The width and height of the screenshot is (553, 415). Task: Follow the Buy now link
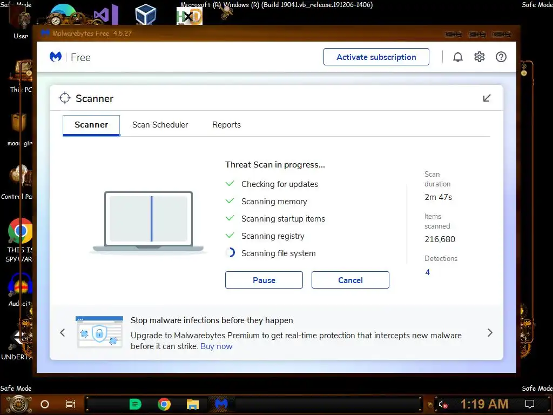coord(216,346)
